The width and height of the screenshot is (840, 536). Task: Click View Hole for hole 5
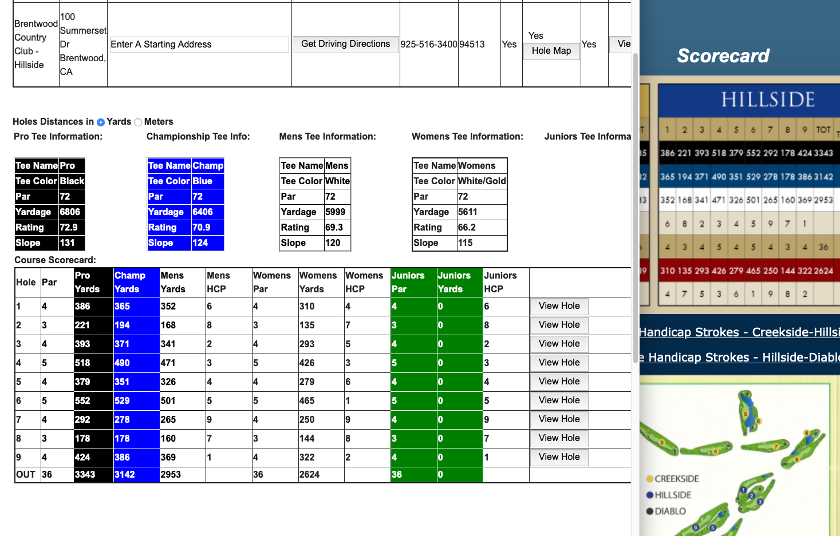tap(559, 382)
